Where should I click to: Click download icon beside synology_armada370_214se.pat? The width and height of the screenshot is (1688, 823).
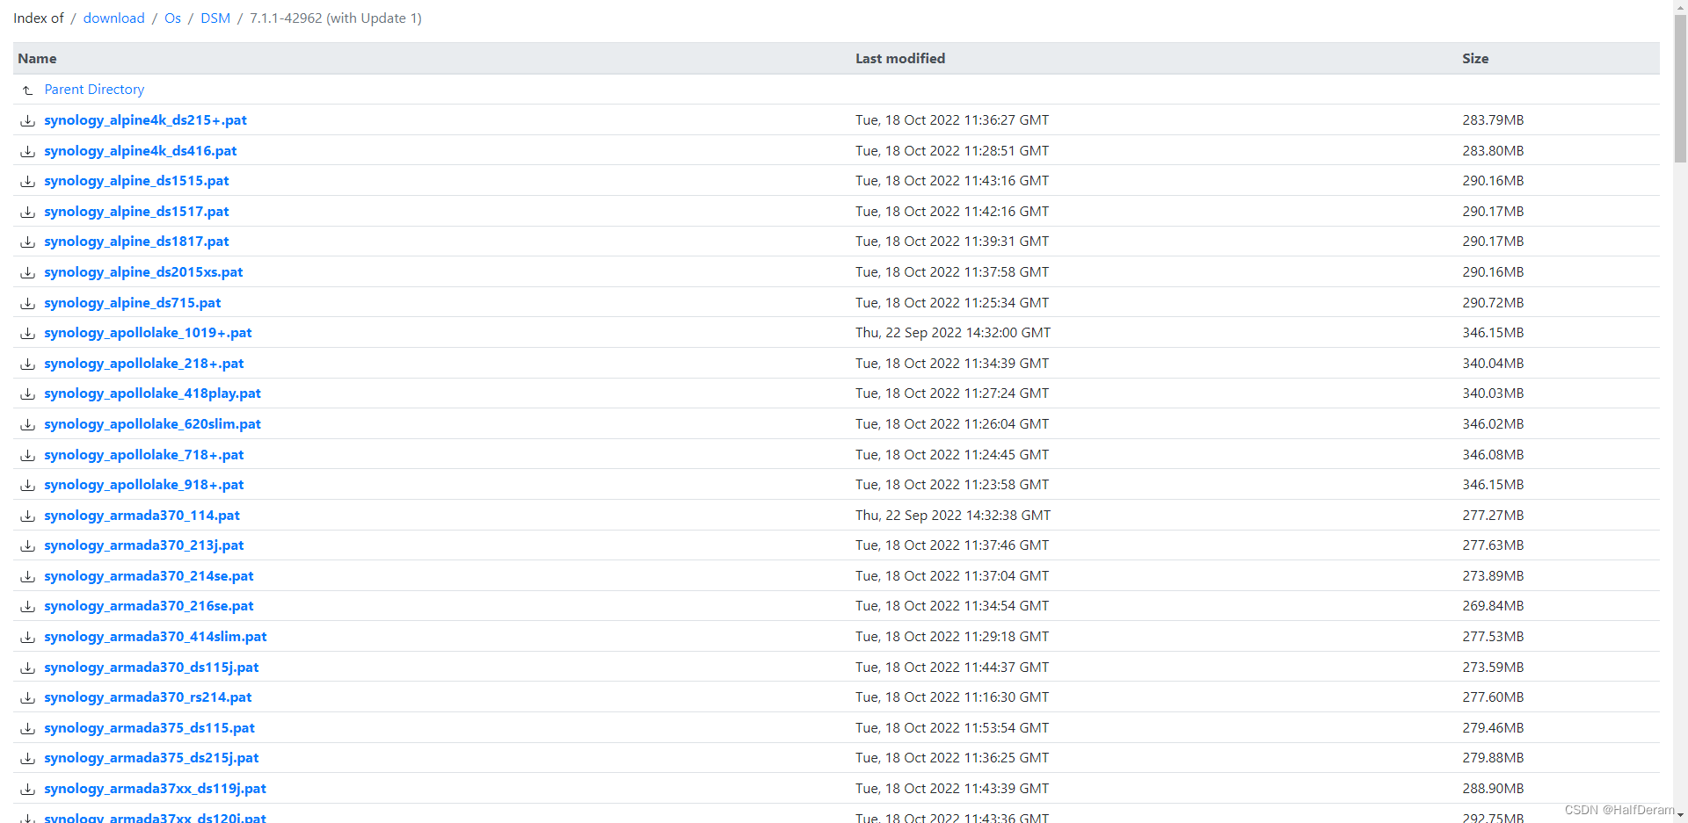pos(28,576)
